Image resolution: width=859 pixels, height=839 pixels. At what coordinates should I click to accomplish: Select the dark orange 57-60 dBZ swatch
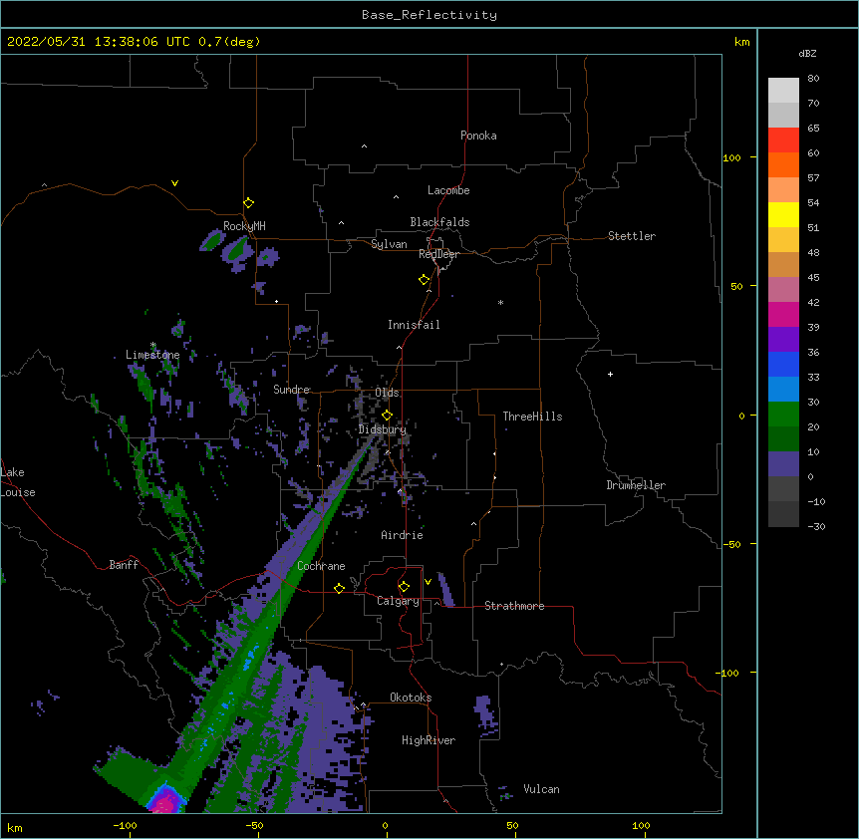[x=783, y=164]
